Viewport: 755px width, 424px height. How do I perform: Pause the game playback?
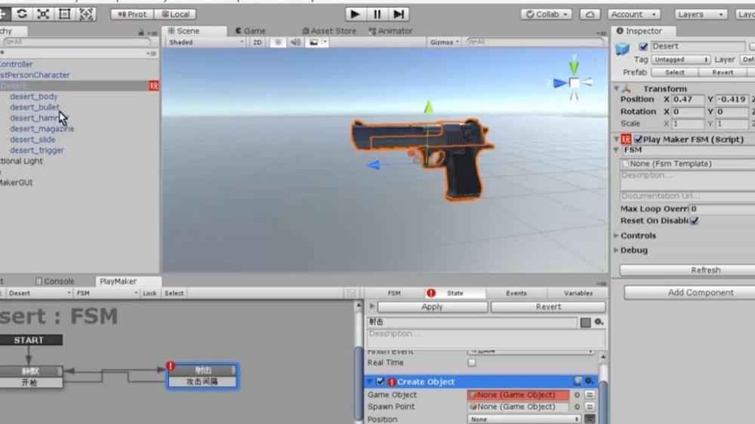click(x=377, y=14)
